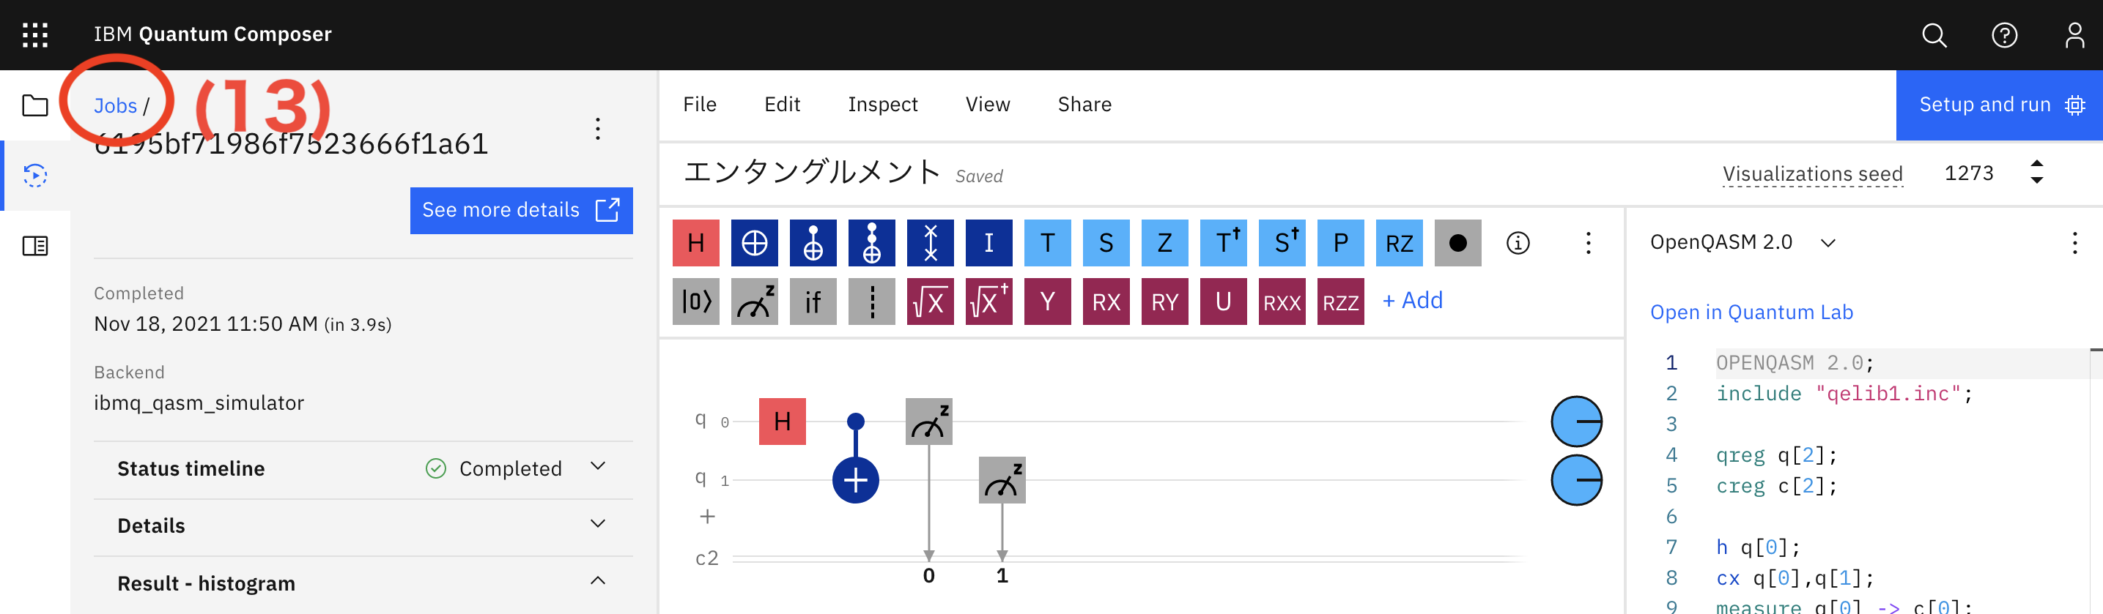The height and width of the screenshot is (614, 2103).
Task: Expand the Status timeline section
Action: click(x=598, y=467)
